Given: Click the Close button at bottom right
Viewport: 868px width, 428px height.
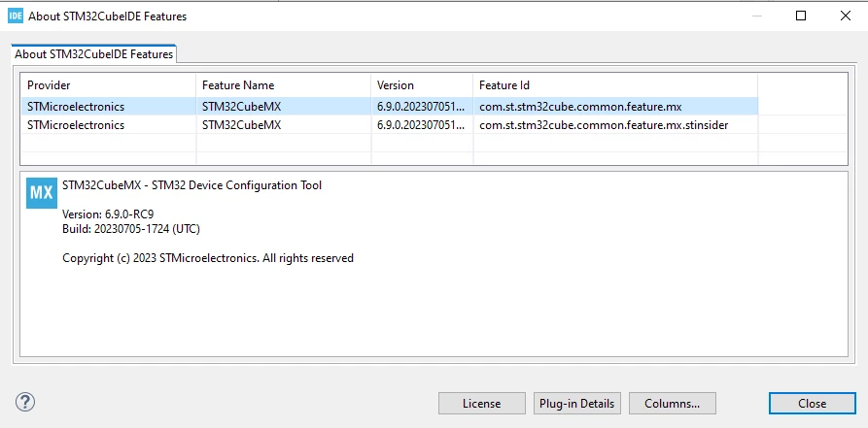Looking at the screenshot, I should (812, 403).
